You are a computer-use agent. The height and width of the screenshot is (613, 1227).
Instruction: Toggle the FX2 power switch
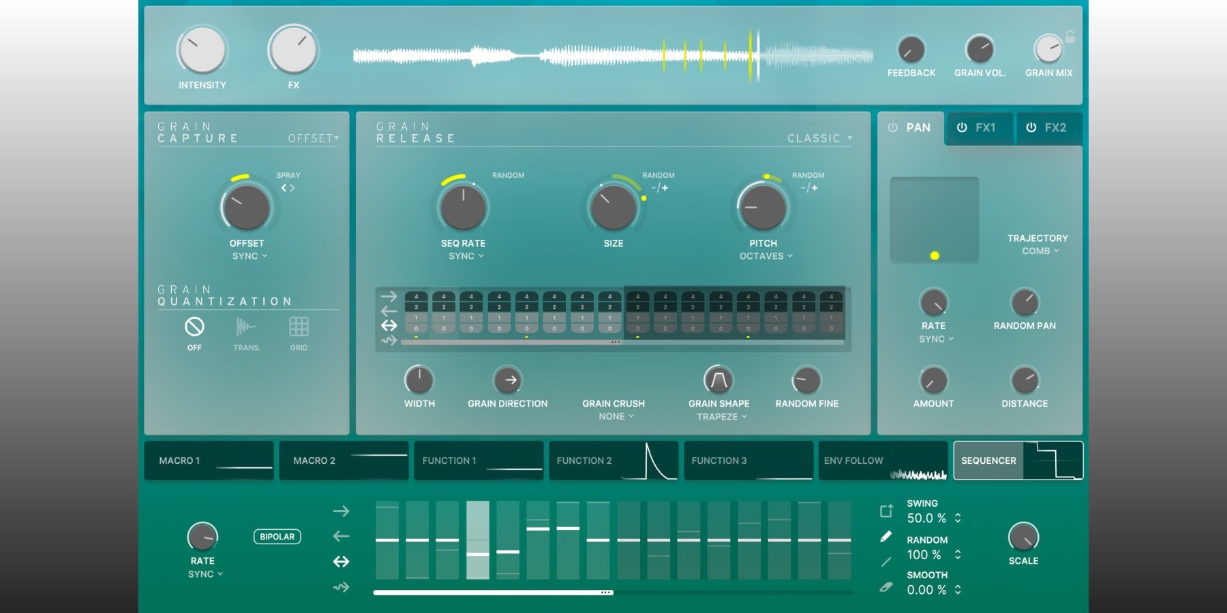pyautogui.click(x=1031, y=127)
